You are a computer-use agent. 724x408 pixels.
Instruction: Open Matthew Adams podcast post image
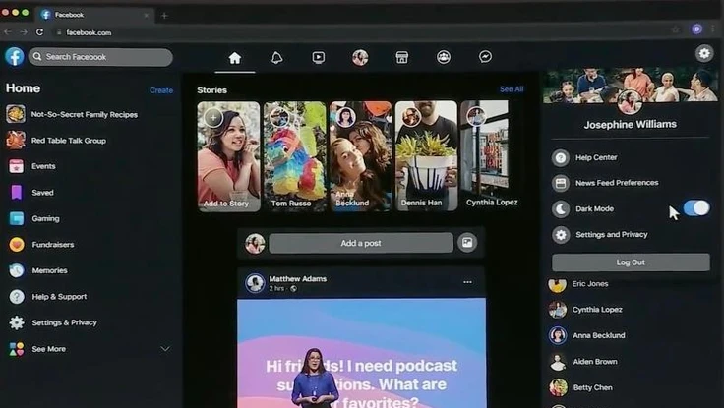pos(362,353)
